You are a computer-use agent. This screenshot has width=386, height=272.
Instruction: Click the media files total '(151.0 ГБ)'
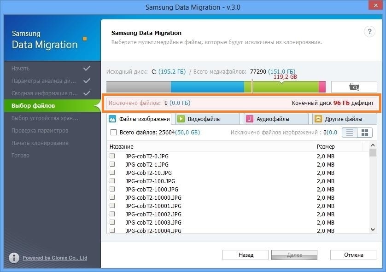[x=281, y=71]
